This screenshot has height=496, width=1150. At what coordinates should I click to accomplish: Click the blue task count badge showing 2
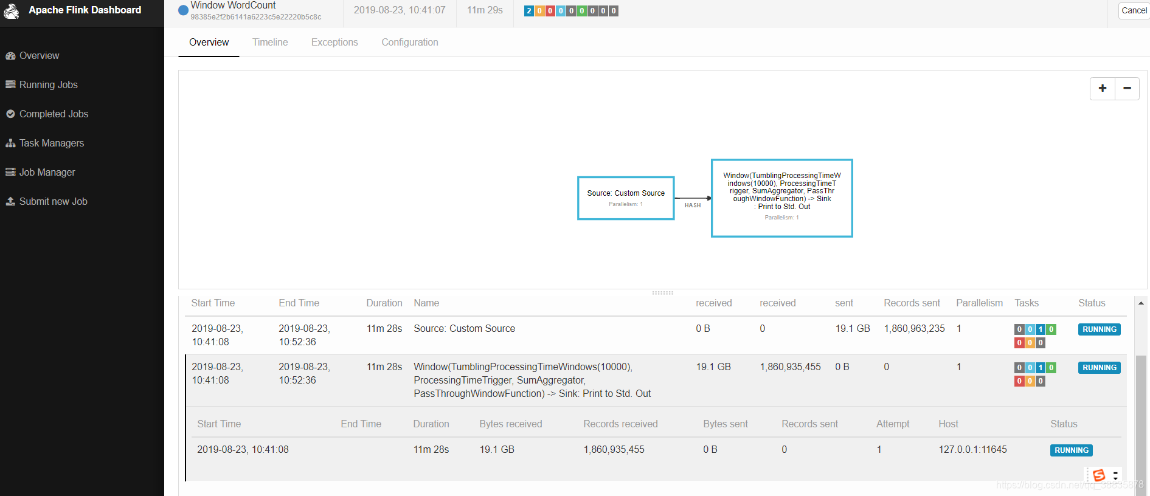pyautogui.click(x=529, y=11)
